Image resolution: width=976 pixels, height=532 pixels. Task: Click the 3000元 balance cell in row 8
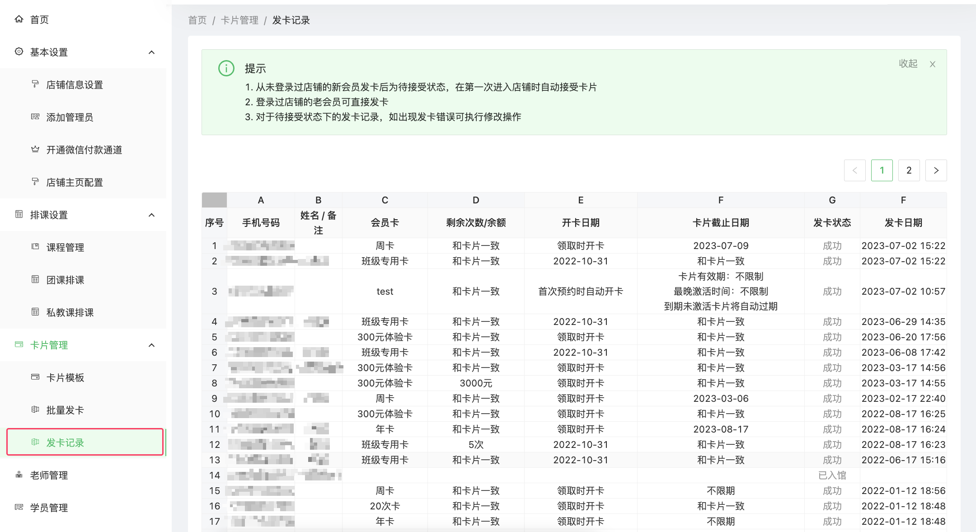point(476,383)
